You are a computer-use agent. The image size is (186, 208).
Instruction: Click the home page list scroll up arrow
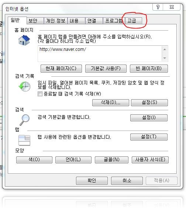click(165, 49)
